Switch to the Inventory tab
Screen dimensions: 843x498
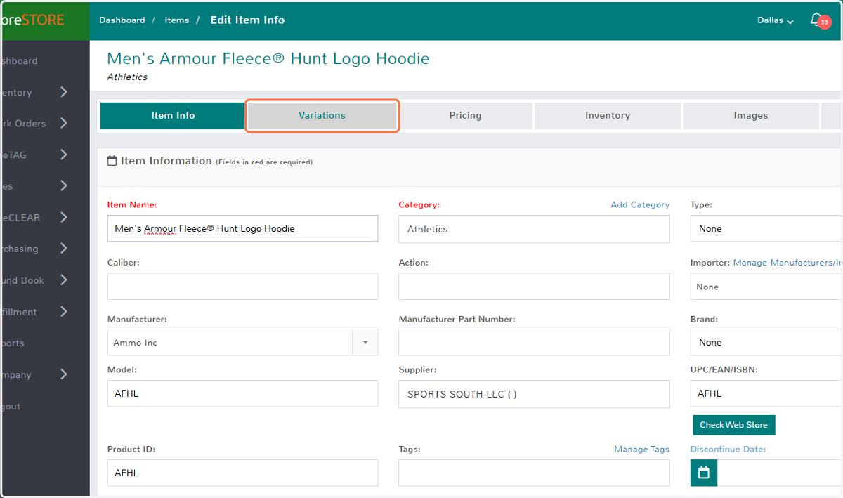[x=608, y=116]
